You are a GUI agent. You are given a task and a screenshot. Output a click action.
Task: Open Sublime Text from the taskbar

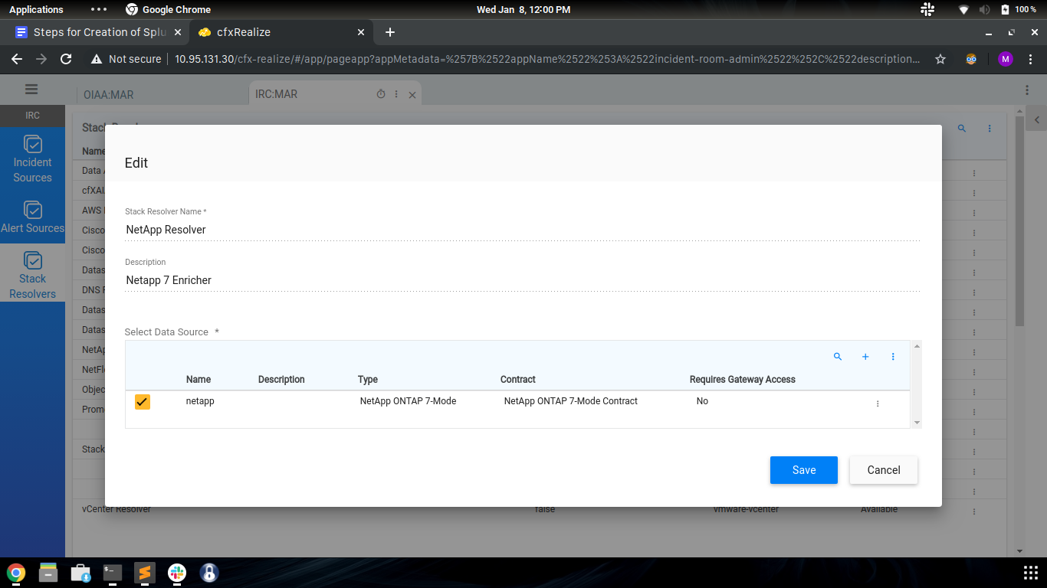pyautogui.click(x=145, y=573)
